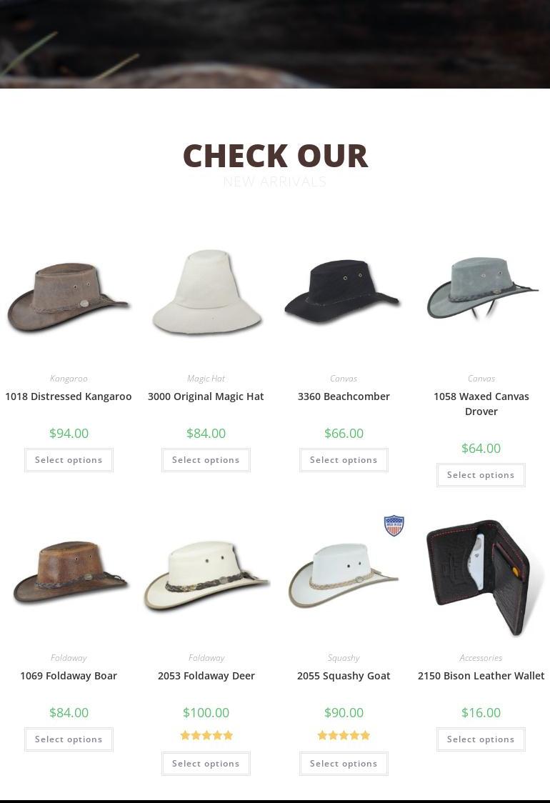This screenshot has width=550, height=803.
Task: Open the 3000 Original Magic Hat image
Action: (206, 292)
